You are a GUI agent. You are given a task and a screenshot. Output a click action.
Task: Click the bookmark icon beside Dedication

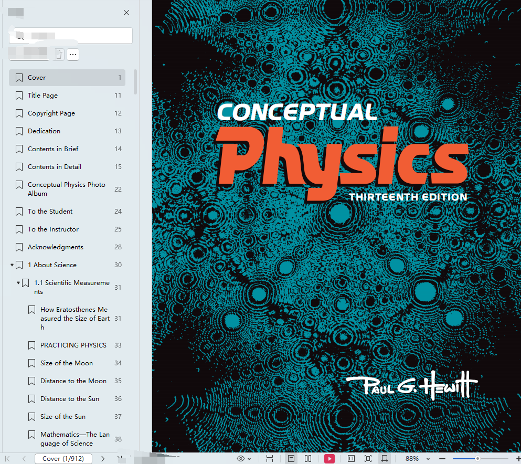(19, 131)
